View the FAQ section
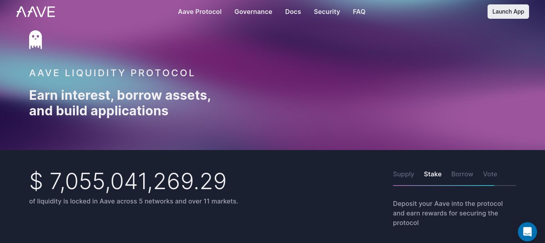The height and width of the screenshot is (243, 545). point(359,12)
